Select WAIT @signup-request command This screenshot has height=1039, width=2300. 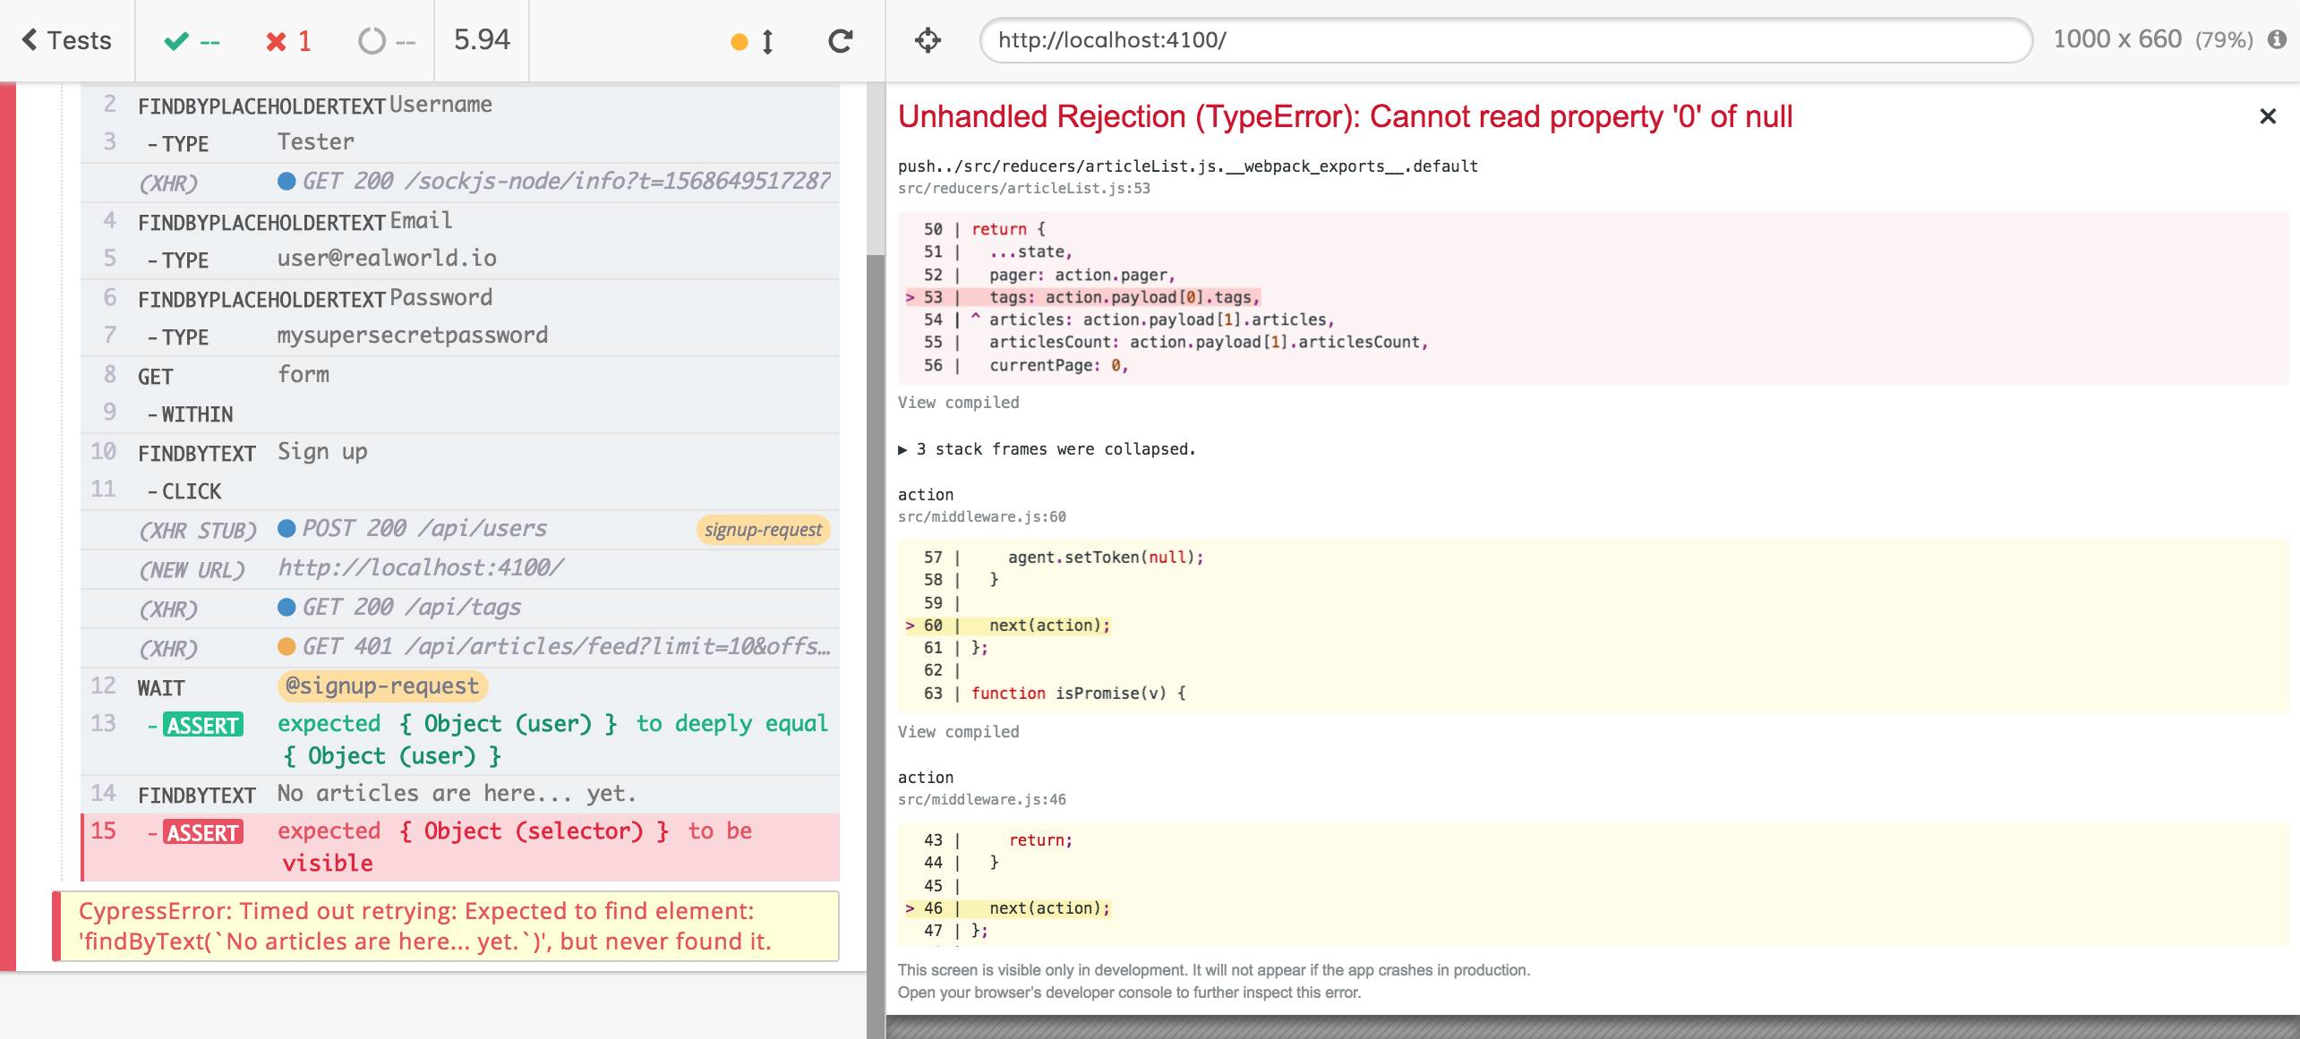point(460,687)
